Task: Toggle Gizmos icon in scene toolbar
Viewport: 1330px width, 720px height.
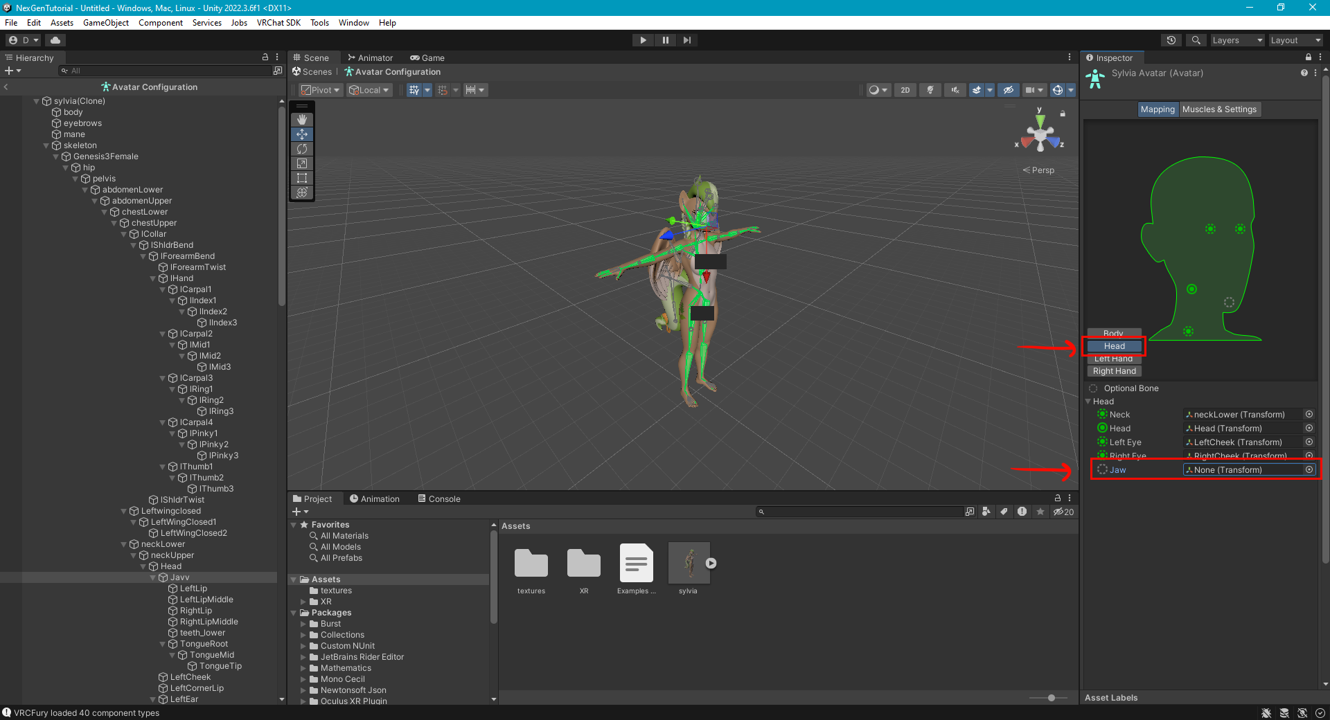Action: coord(1057,90)
